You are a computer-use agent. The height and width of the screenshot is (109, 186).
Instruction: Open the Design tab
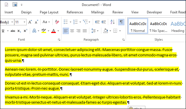(x=26, y=12)
